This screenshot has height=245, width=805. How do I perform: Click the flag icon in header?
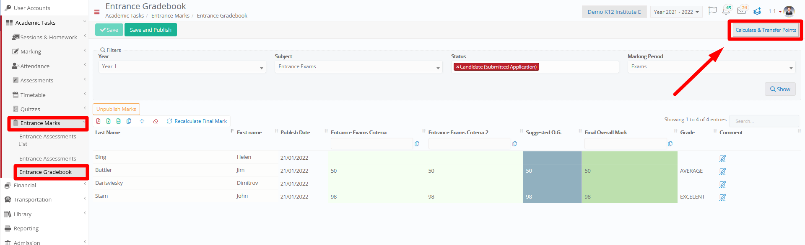click(x=712, y=11)
